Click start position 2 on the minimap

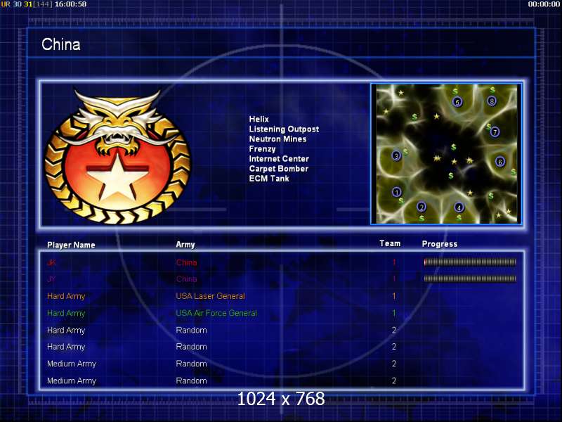tap(421, 207)
